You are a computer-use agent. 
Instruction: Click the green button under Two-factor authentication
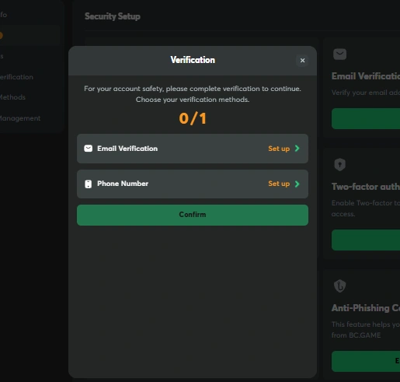pyautogui.click(x=366, y=240)
